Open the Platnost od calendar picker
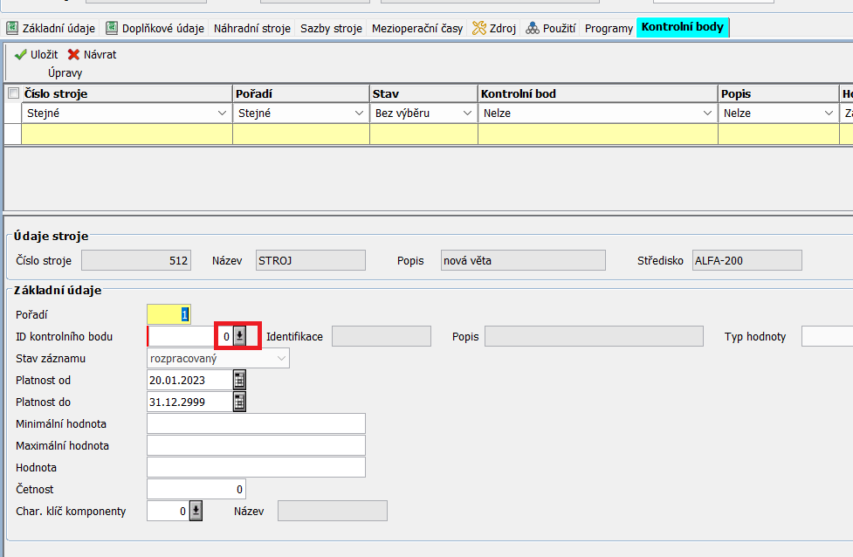Image resolution: width=853 pixels, height=557 pixels. [239, 380]
